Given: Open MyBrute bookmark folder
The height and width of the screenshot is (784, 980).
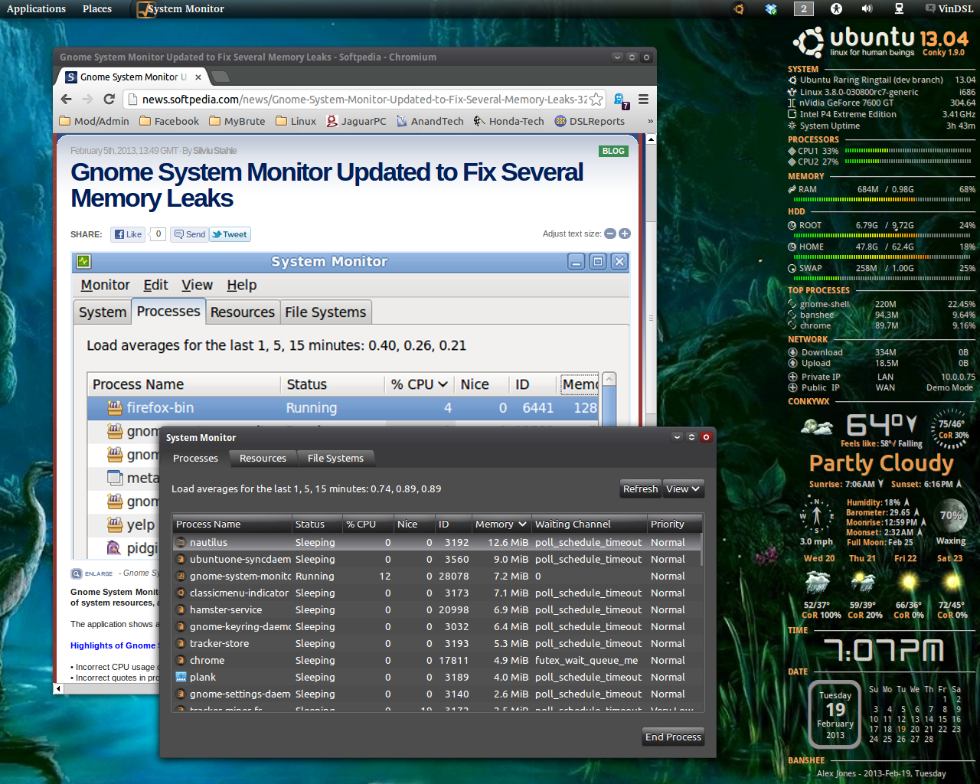Looking at the screenshot, I should tap(237, 121).
